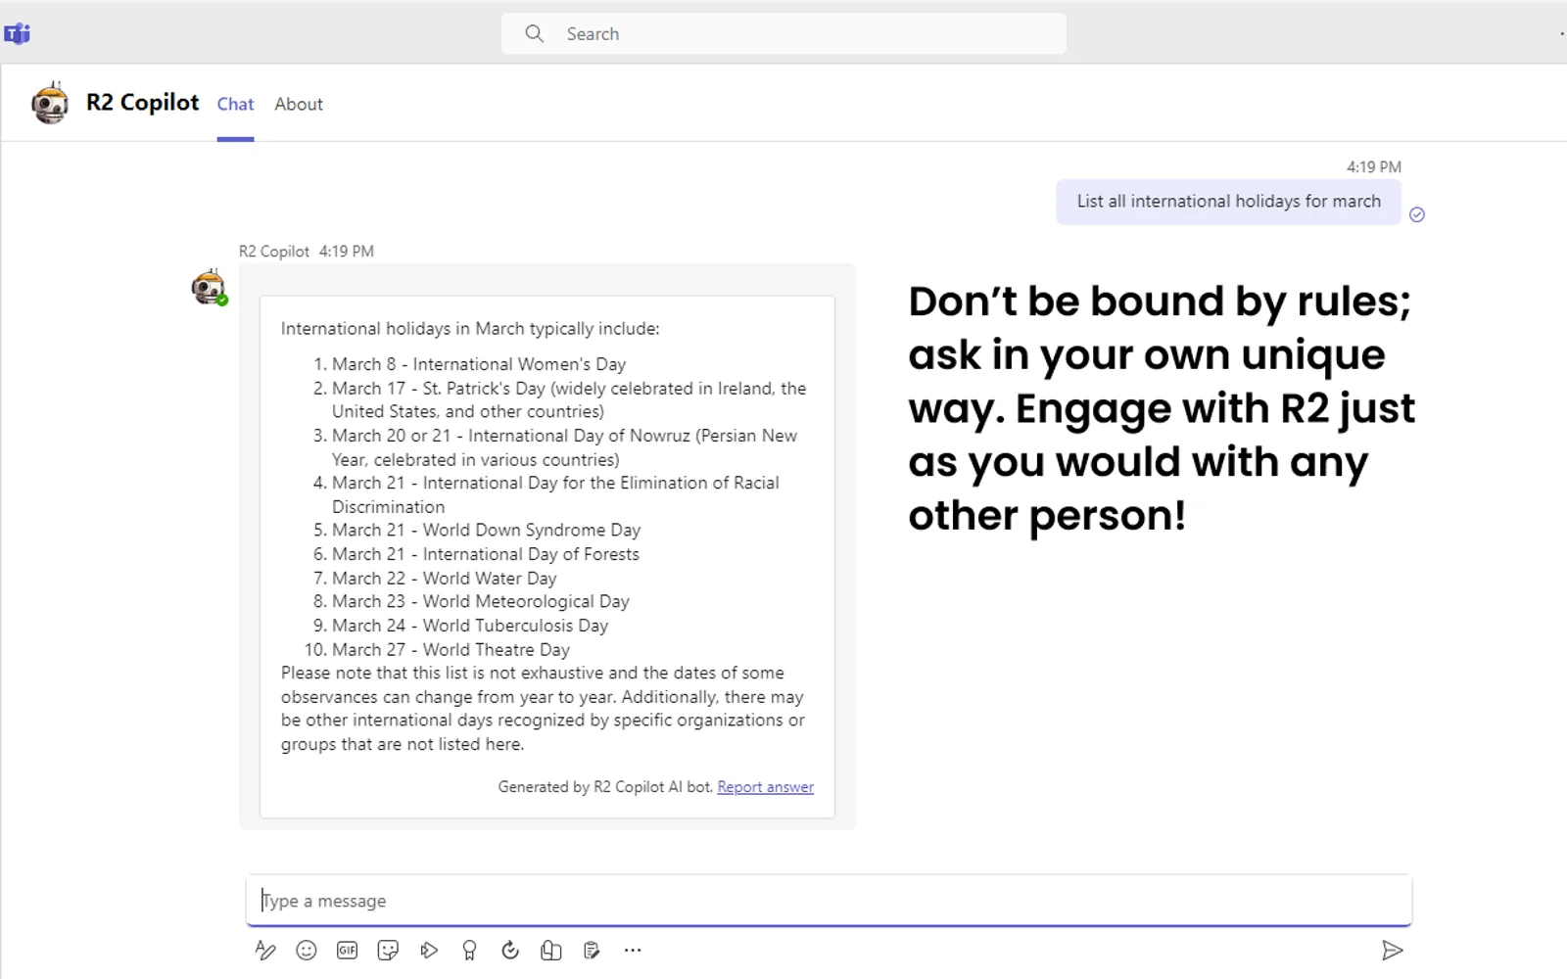Open the Praise badge ribbon icon

[x=469, y=950]
